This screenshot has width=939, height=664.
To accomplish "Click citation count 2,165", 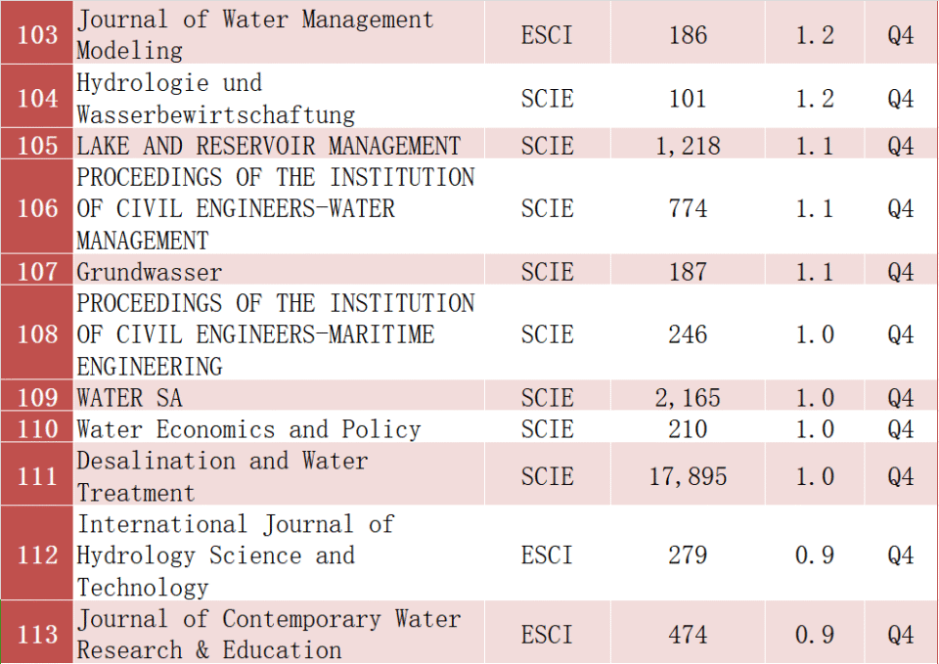I will point(688,398).
